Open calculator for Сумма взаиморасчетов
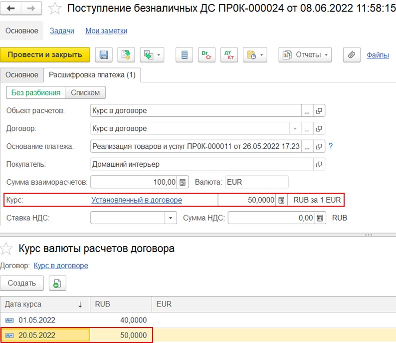 [x=183, y=182]
